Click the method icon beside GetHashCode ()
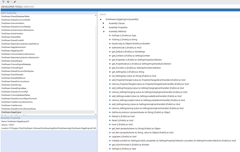This screenshot has width=240, height=152. point(110,47)
